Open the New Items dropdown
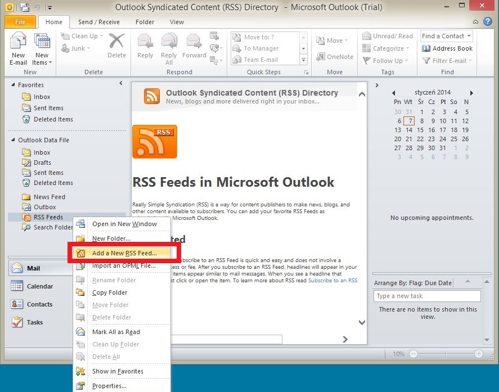 [42, 49]
